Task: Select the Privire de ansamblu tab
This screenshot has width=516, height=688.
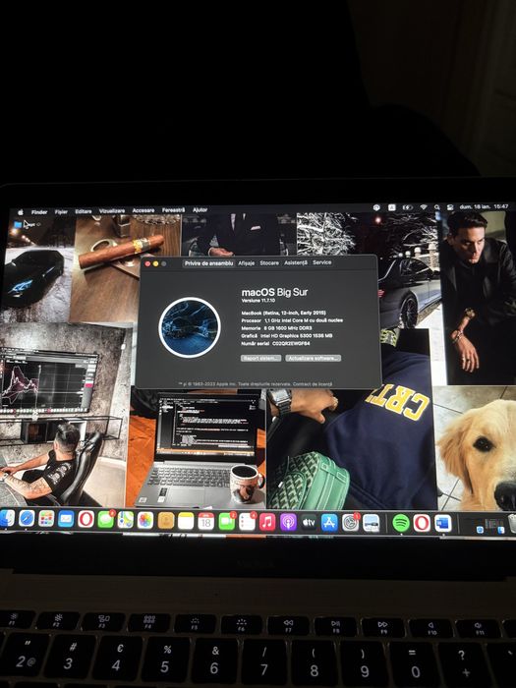Action: click(208, 263)
